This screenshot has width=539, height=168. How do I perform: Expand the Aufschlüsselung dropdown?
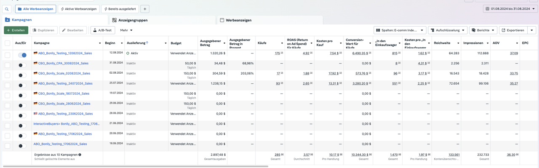[x=448, y=30]
